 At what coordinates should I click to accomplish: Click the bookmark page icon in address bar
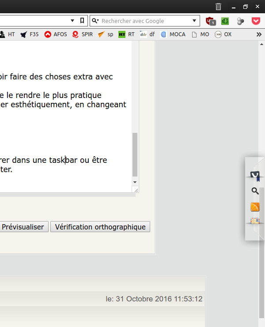point(82,20)
